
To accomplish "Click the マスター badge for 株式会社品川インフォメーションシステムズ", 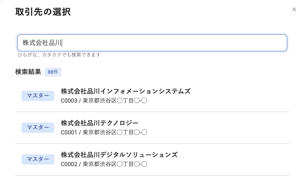I will (x=38, y=96).
